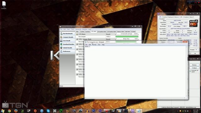Switch to the 2D Graphics Mark tab
Screen dimensions: 201x113
(102, 32)
